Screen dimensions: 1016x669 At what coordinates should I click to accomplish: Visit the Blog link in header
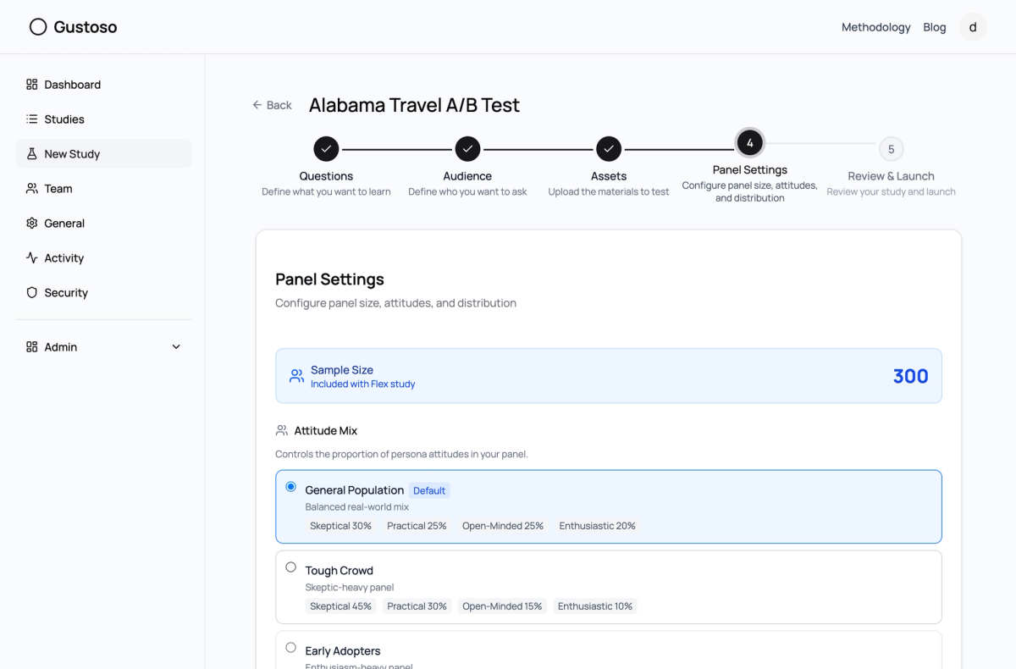pyautogui.click(x=935, y=27)
